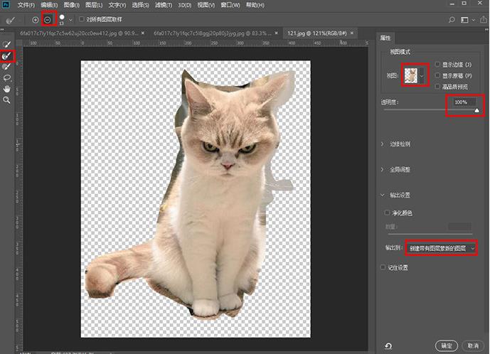The height and width of the screenshot is (354, 490).
Task: Click the workspace layout icon
Action: point(464,20)
